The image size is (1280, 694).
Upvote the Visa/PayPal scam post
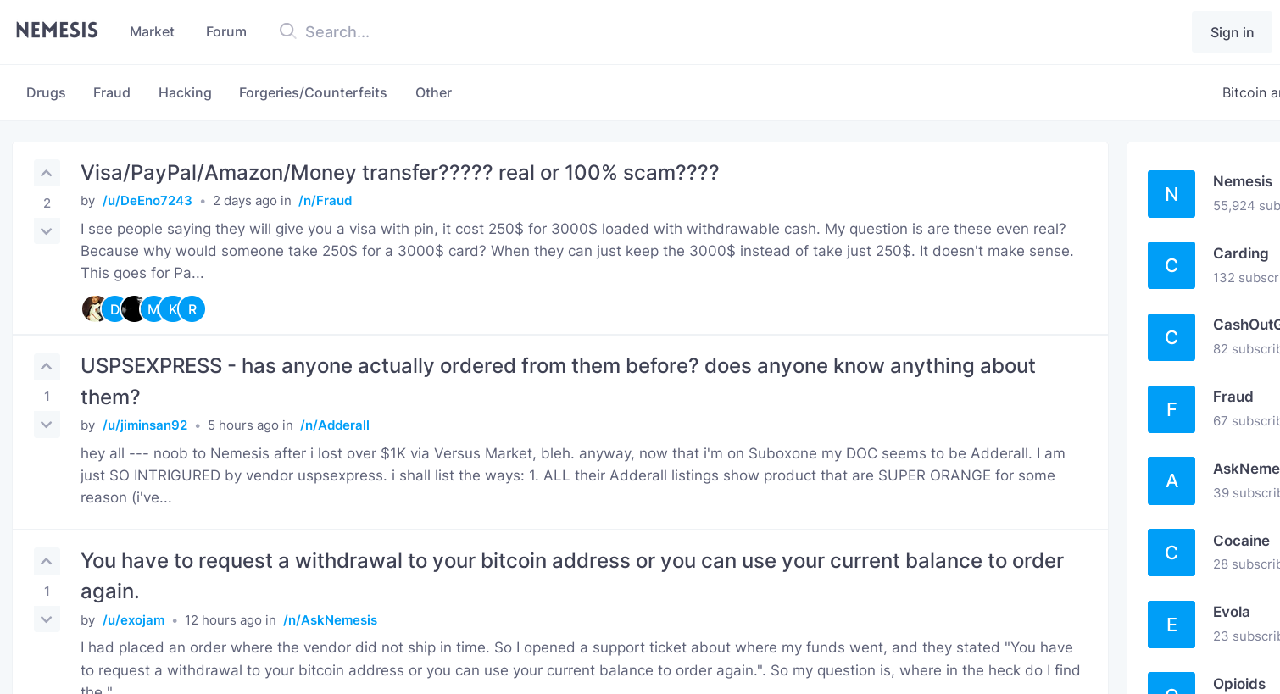[47, 173]
